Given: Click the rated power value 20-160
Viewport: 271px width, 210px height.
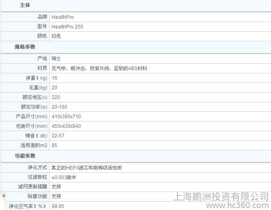Looking at the screenshot, I should pos(59,107).
